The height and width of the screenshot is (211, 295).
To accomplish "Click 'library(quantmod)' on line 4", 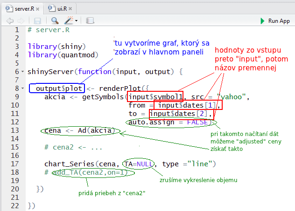I will 63,55.
